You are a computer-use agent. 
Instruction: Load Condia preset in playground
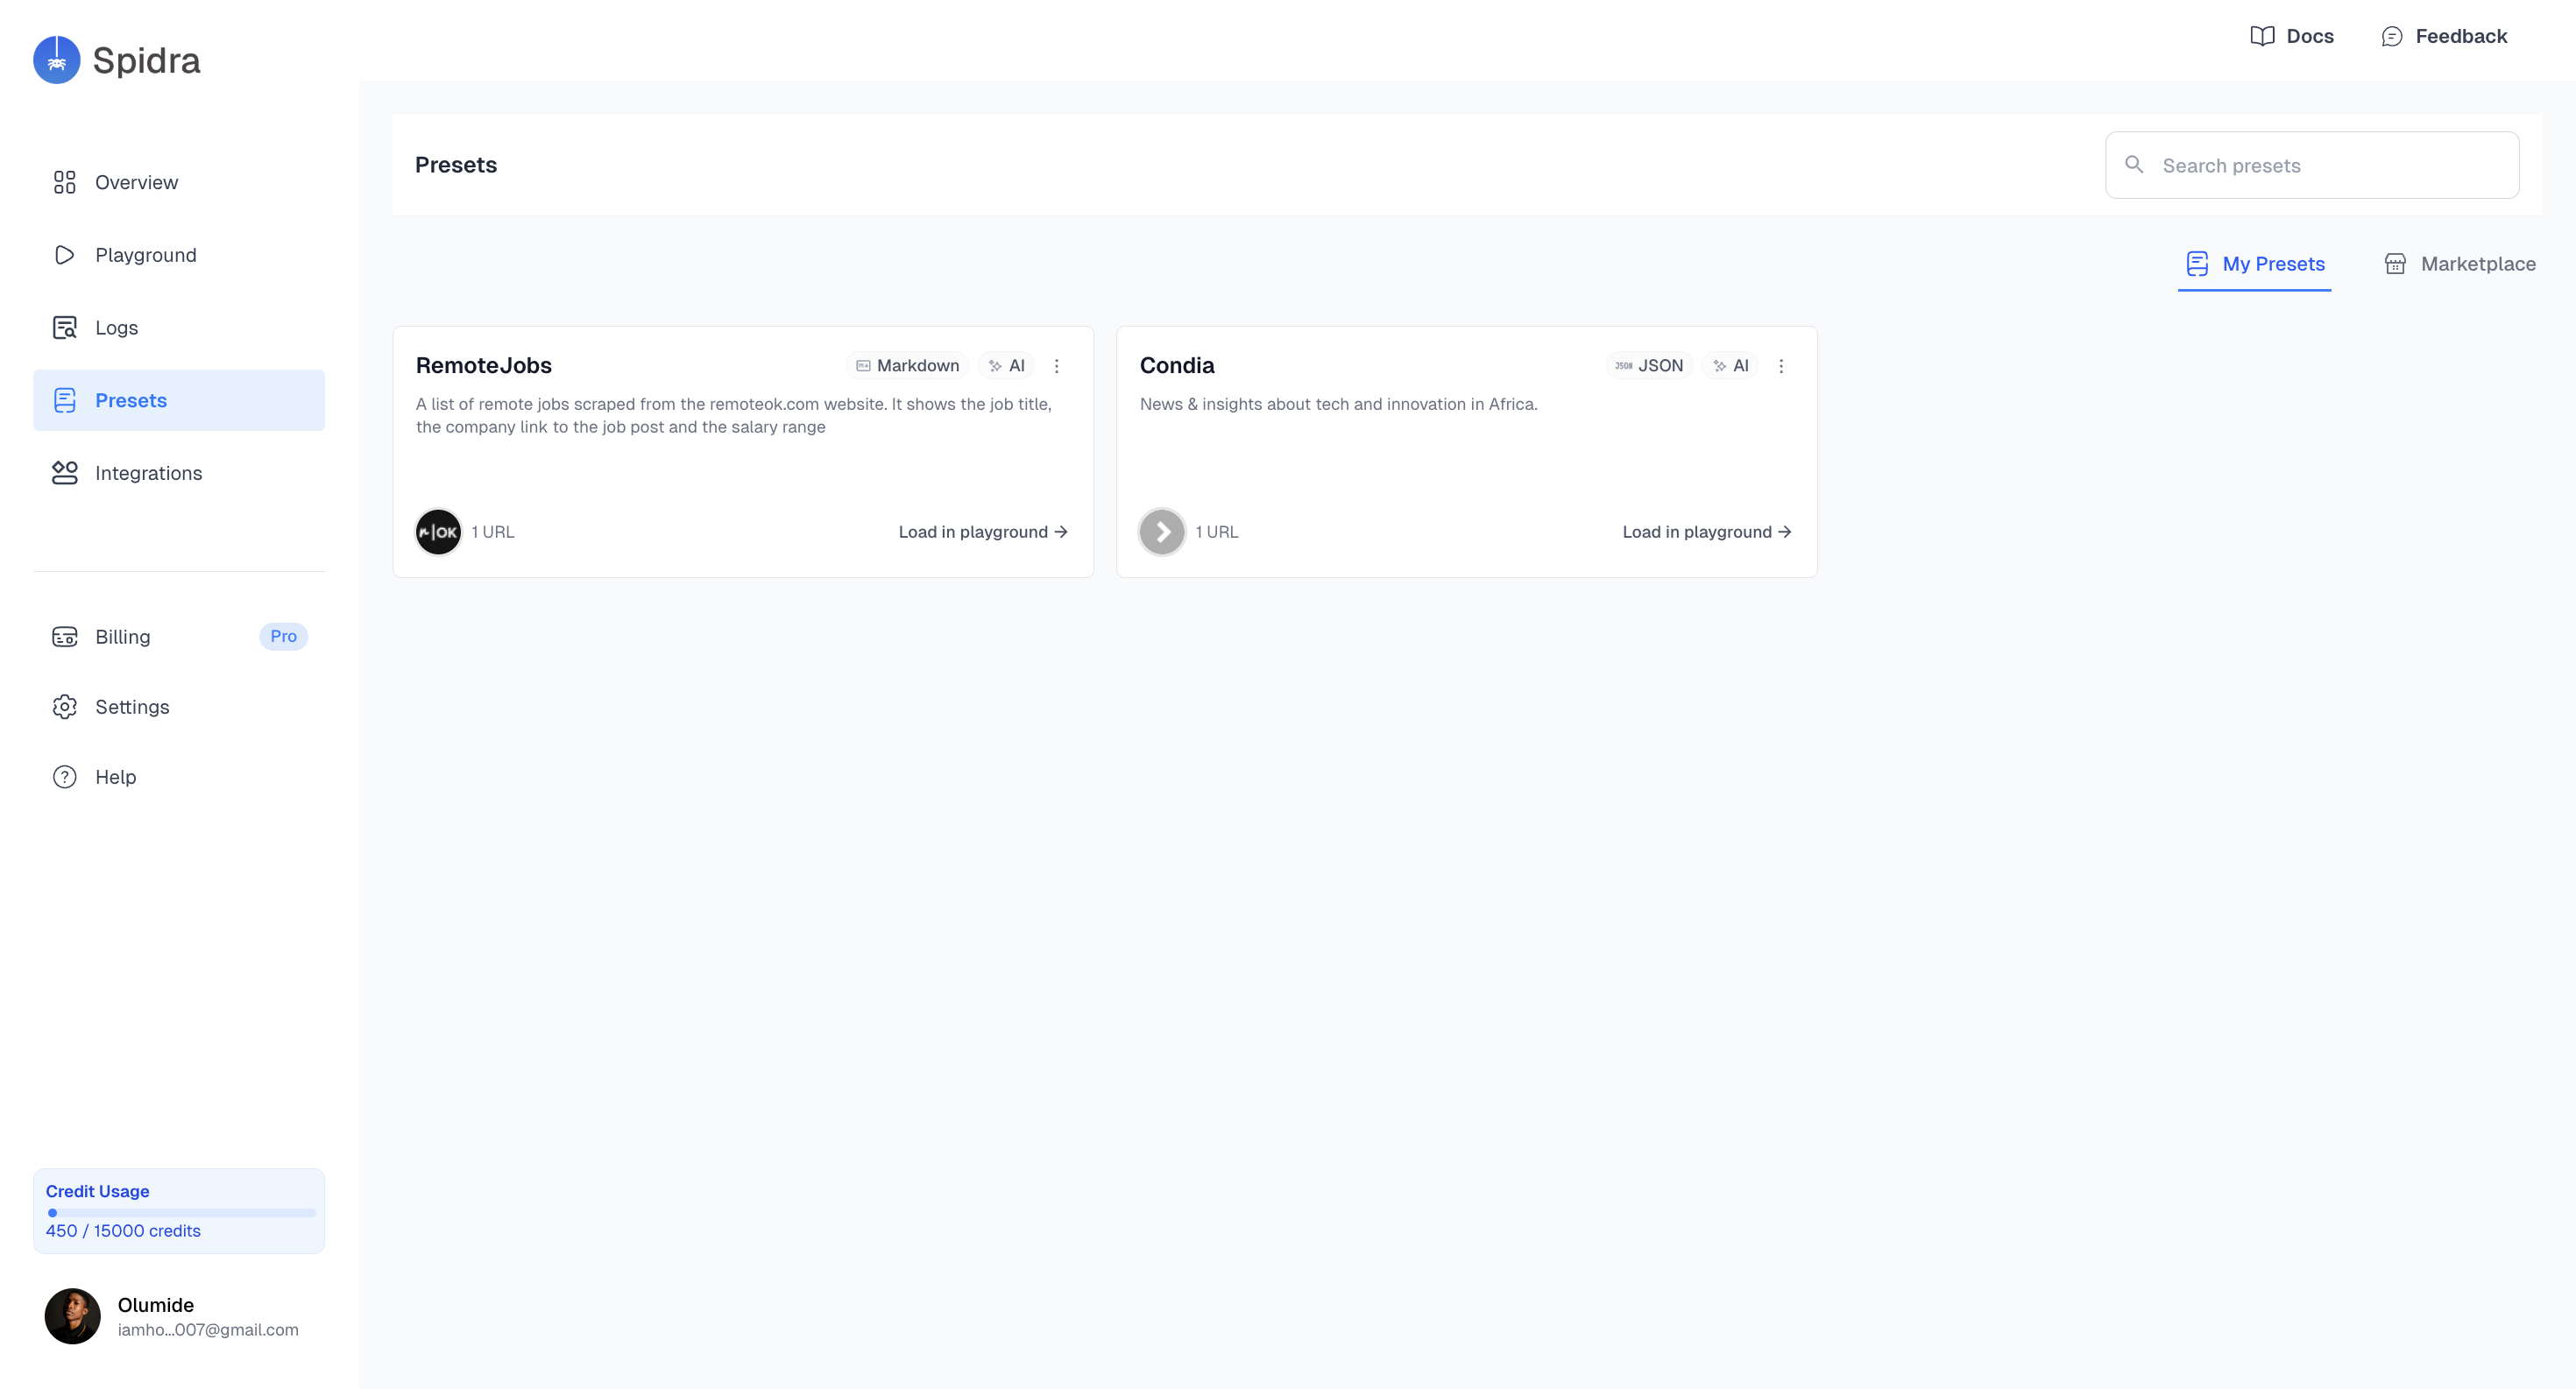click(1706, 532)
